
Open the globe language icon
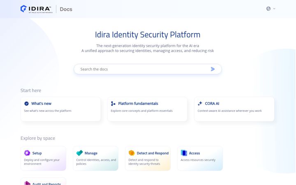point(268,9)
